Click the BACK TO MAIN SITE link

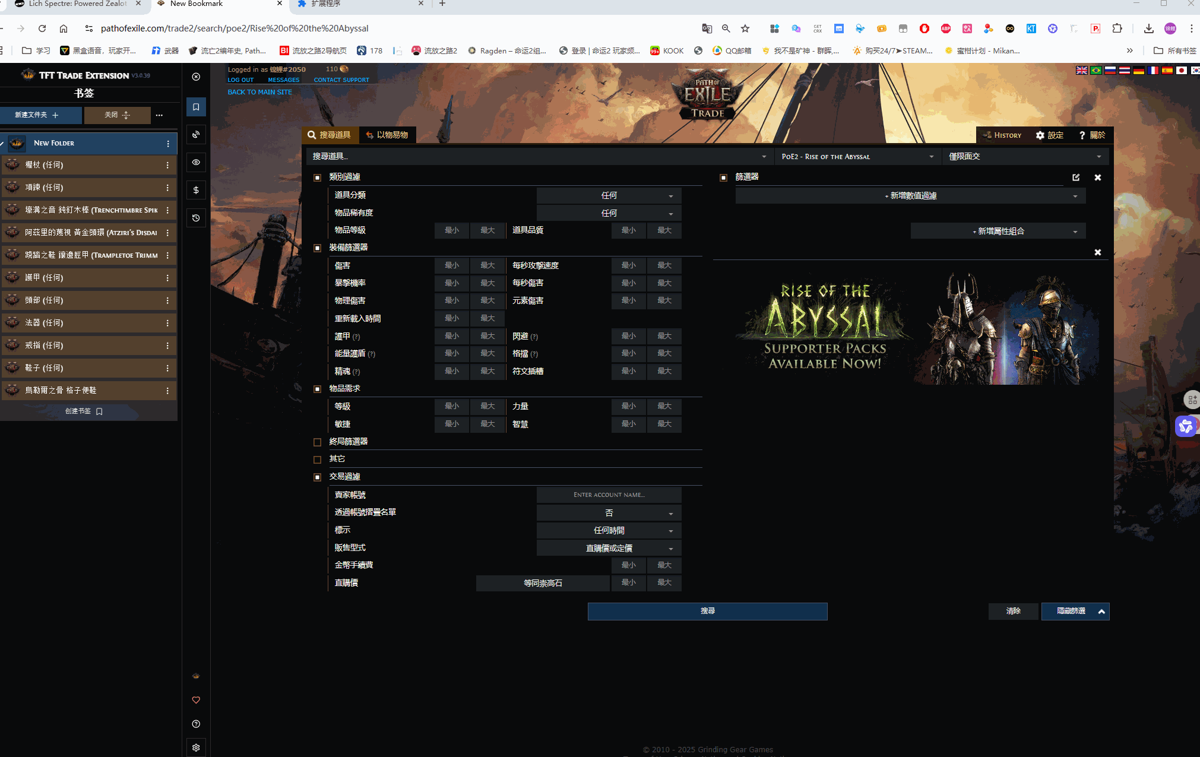pyautogui.click(x=259, y=92)
